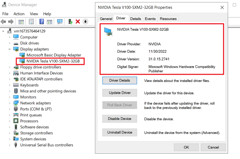Click the Forward arrow toolbar icon
Viewport: 240px width, 159px height.
(x=11, y=22)
